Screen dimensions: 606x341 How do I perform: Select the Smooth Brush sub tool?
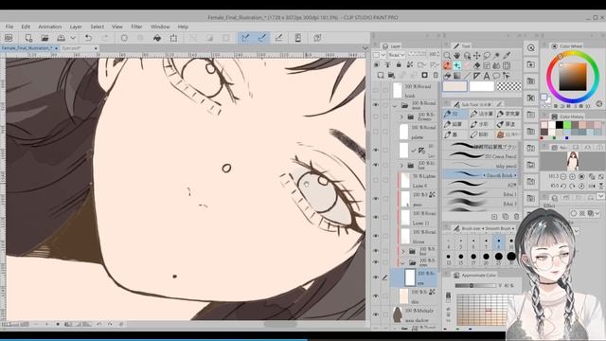481,175
